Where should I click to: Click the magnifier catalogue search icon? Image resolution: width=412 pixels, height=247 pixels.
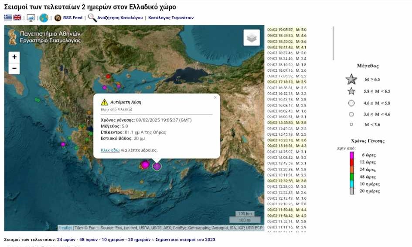tap(92, 18)
